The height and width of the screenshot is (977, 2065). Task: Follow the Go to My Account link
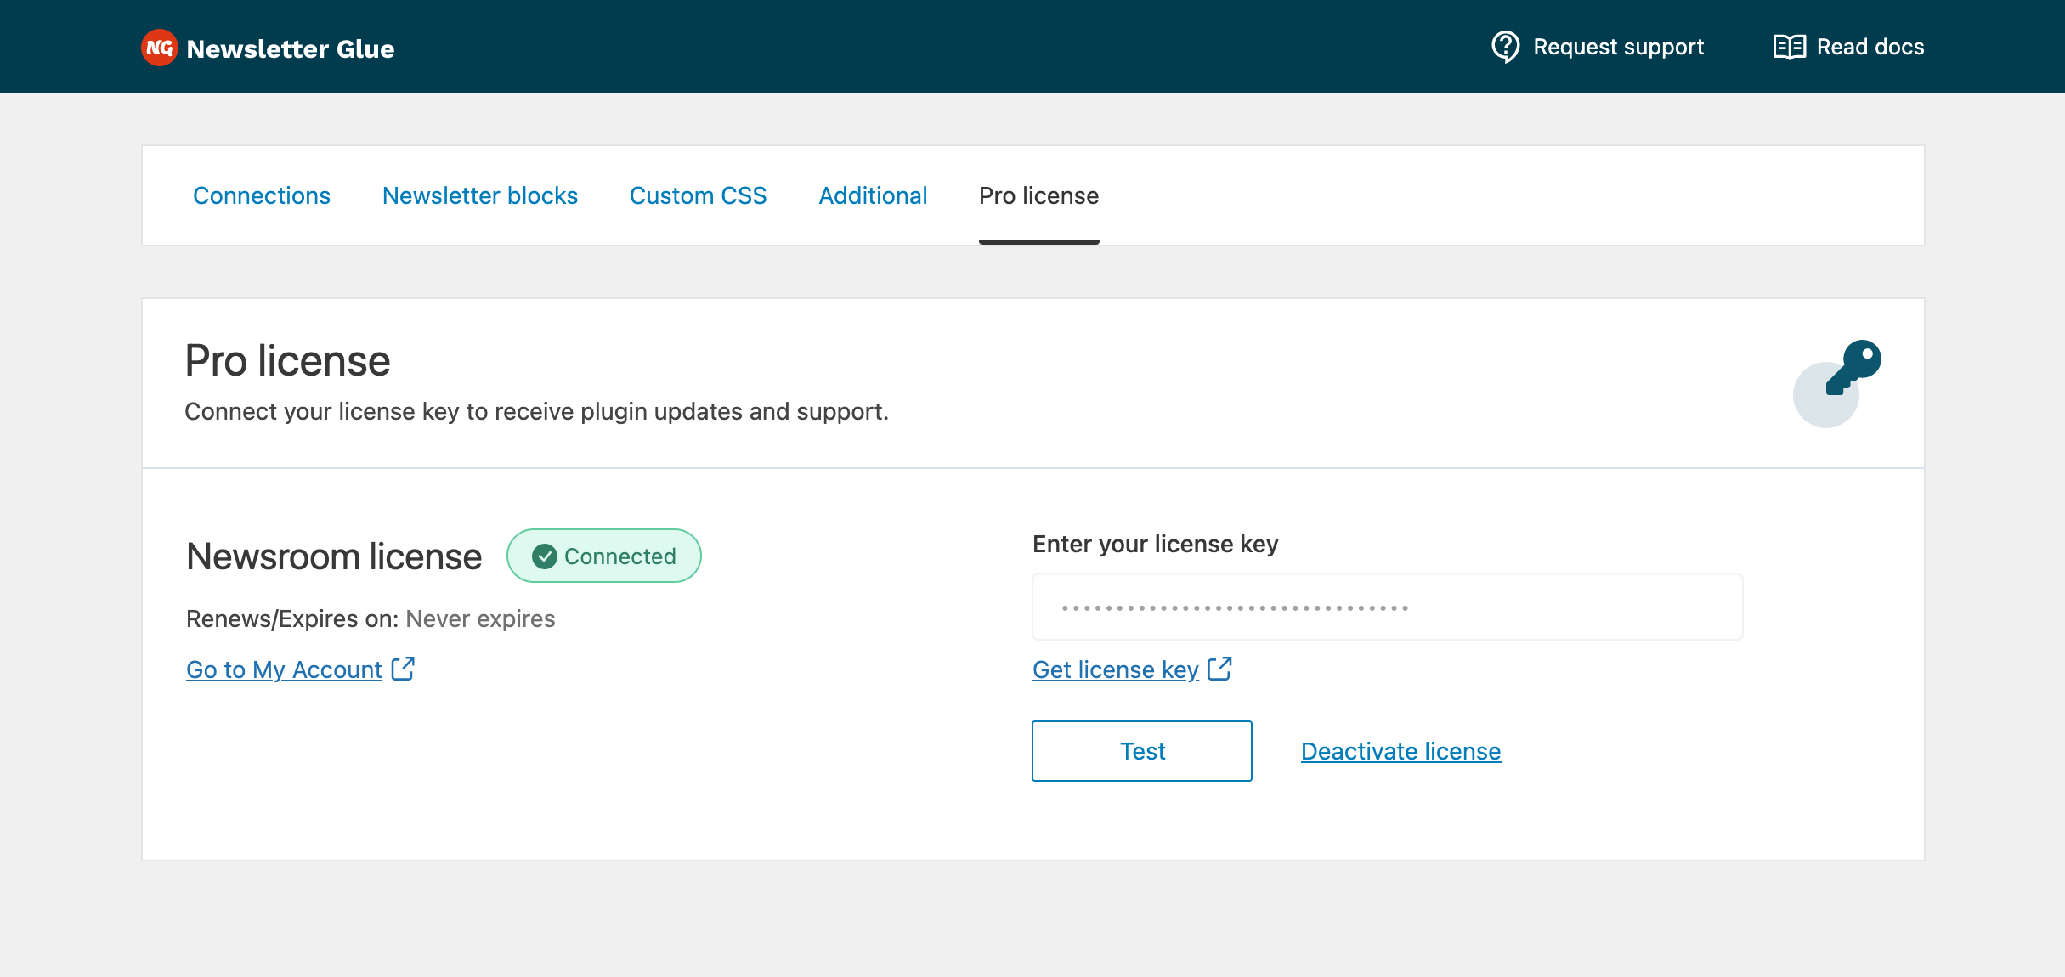click(x=284, y=669)
